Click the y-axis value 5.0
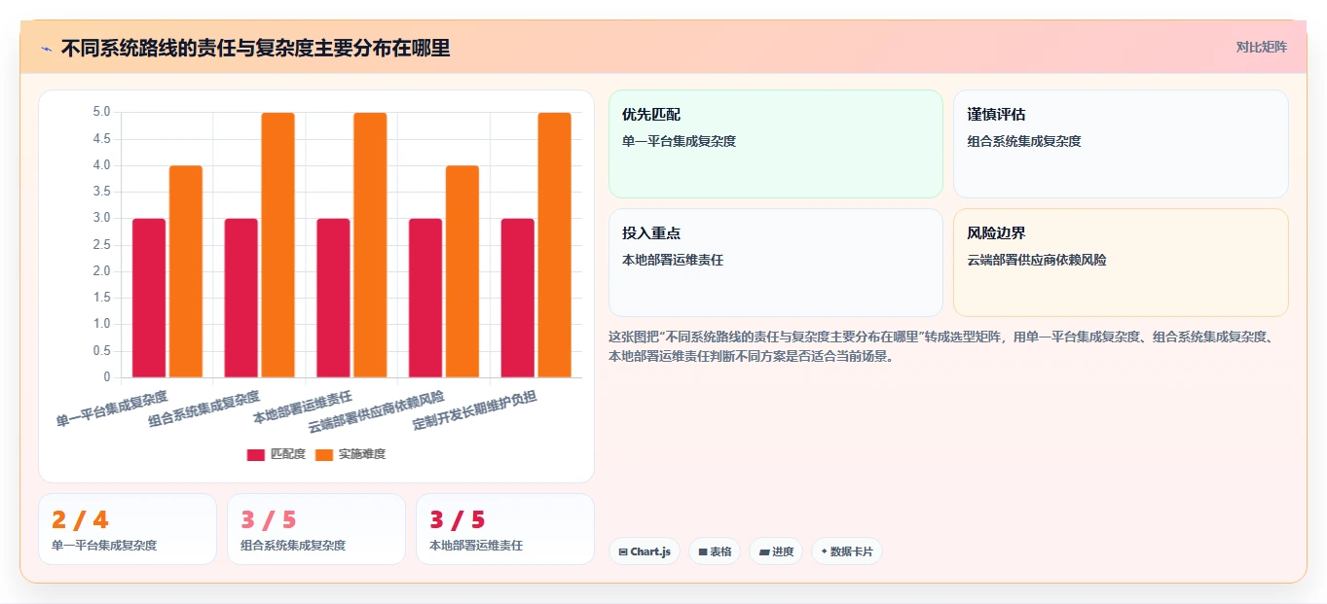 tap(100, 112)
